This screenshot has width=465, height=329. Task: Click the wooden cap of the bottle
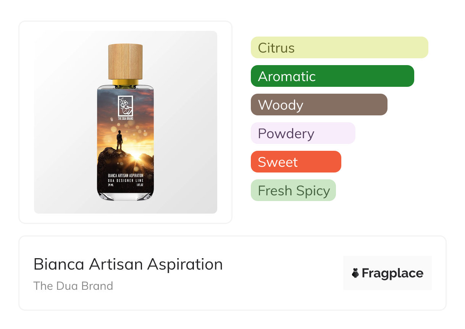[126, 61]
